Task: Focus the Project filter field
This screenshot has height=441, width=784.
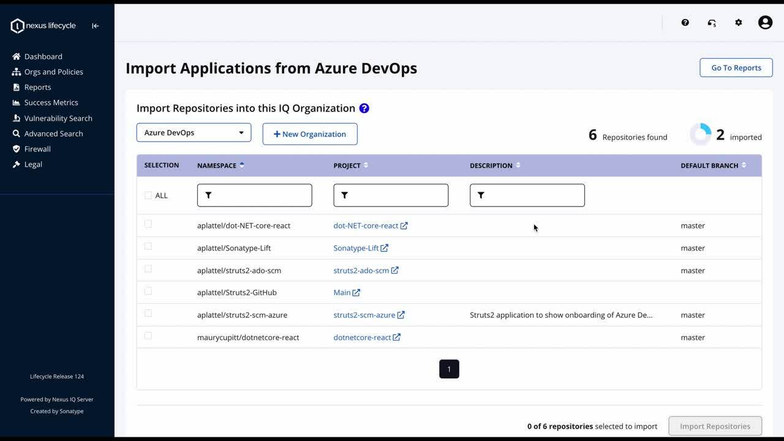Action: tap(391, 195)
